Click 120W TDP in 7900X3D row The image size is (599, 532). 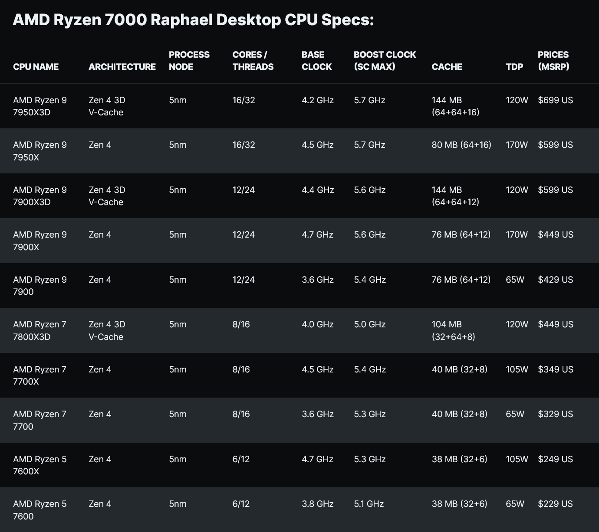(x=517, y=190)
